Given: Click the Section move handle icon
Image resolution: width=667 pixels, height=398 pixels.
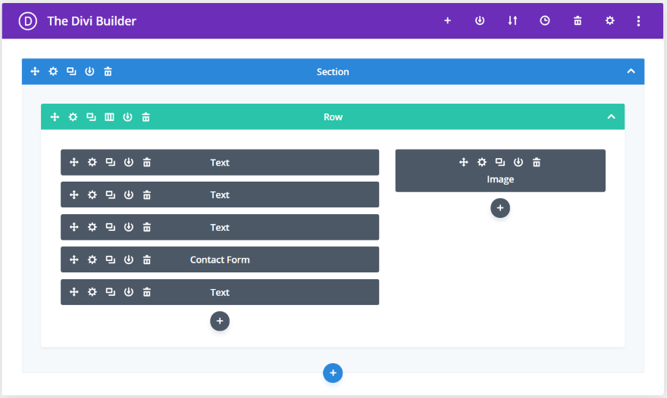Looking at the screenshot, I should [x=35, y=71].
